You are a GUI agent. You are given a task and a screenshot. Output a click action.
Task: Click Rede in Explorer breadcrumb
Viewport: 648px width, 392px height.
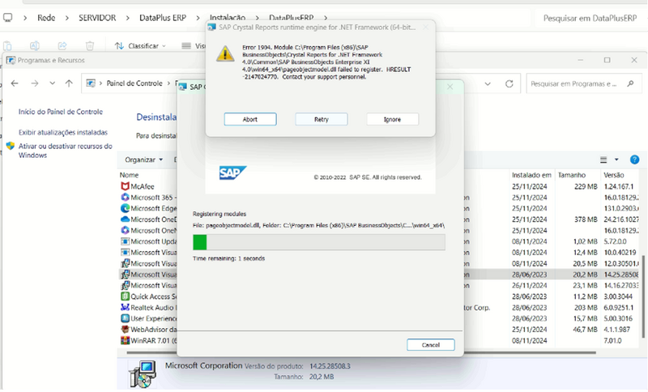click(46, 18)
